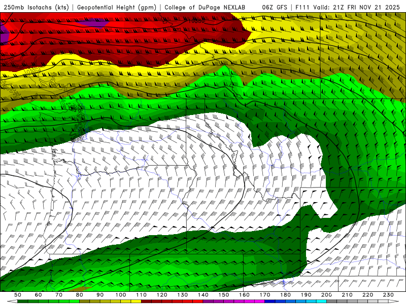Click the "90" legend value
This screenshot has width=406, height=304.
pos(100,295)
